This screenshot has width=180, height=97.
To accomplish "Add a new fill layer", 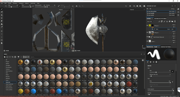I will (x=167, y=21).
